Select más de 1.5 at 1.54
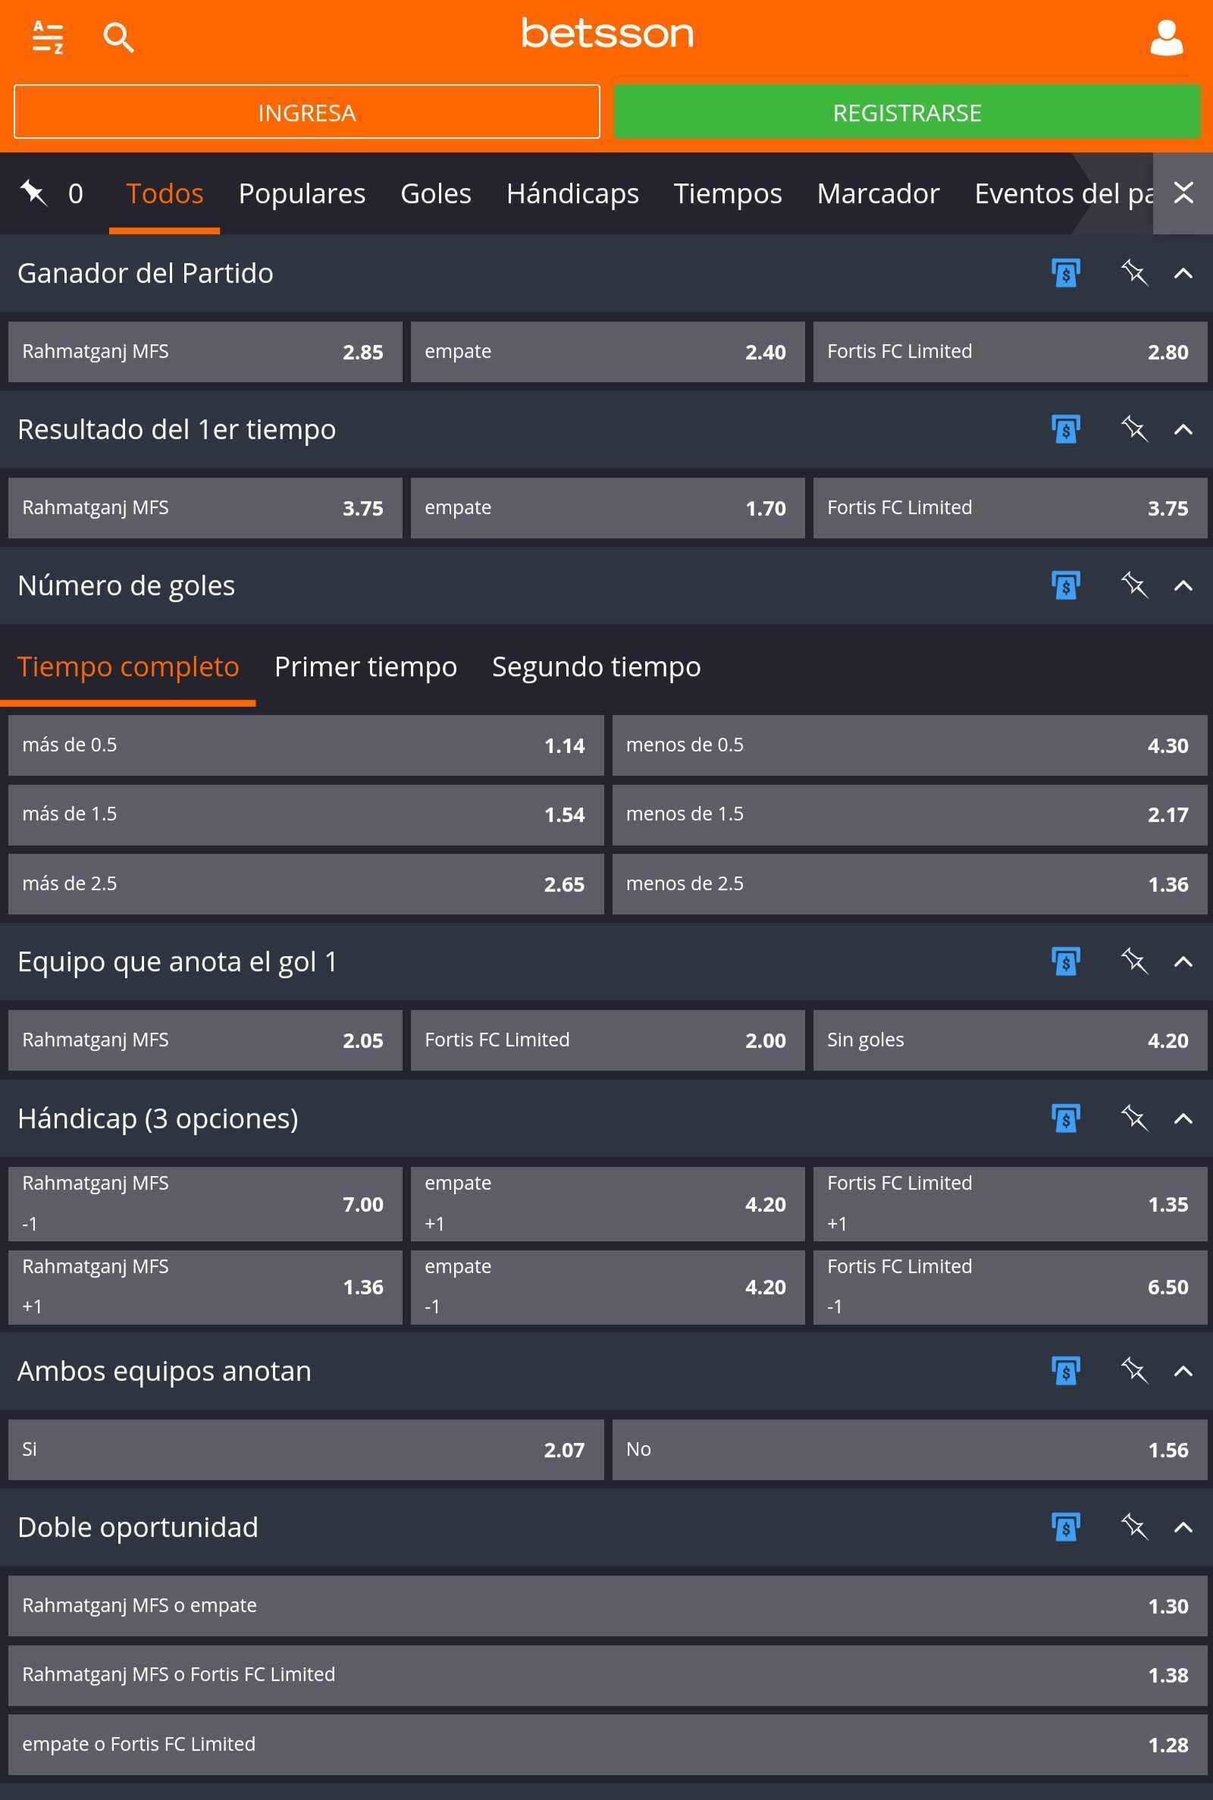 pyautogui.click(x=306, y=814)
